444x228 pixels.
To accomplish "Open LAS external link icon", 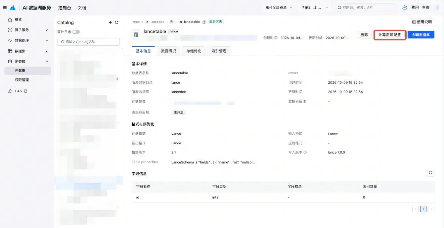I will [25, 91].
